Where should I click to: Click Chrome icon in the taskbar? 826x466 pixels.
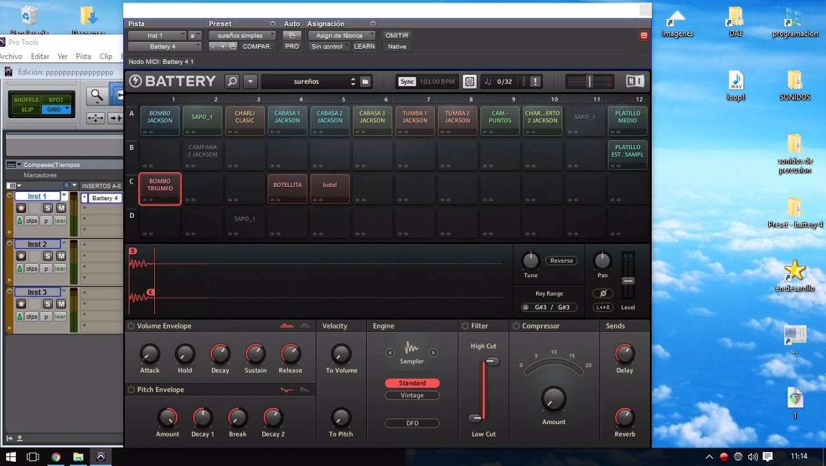click(x=56, y=456)
